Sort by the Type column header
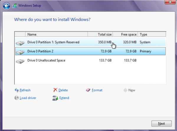Screen dimensions: 177x131 pos(152,34)
